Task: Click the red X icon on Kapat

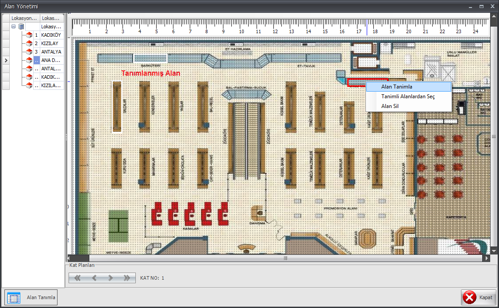Action: 469,297
